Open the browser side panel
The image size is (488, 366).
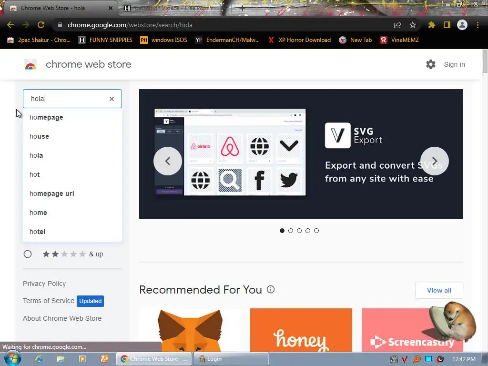[x=447, y=25]
